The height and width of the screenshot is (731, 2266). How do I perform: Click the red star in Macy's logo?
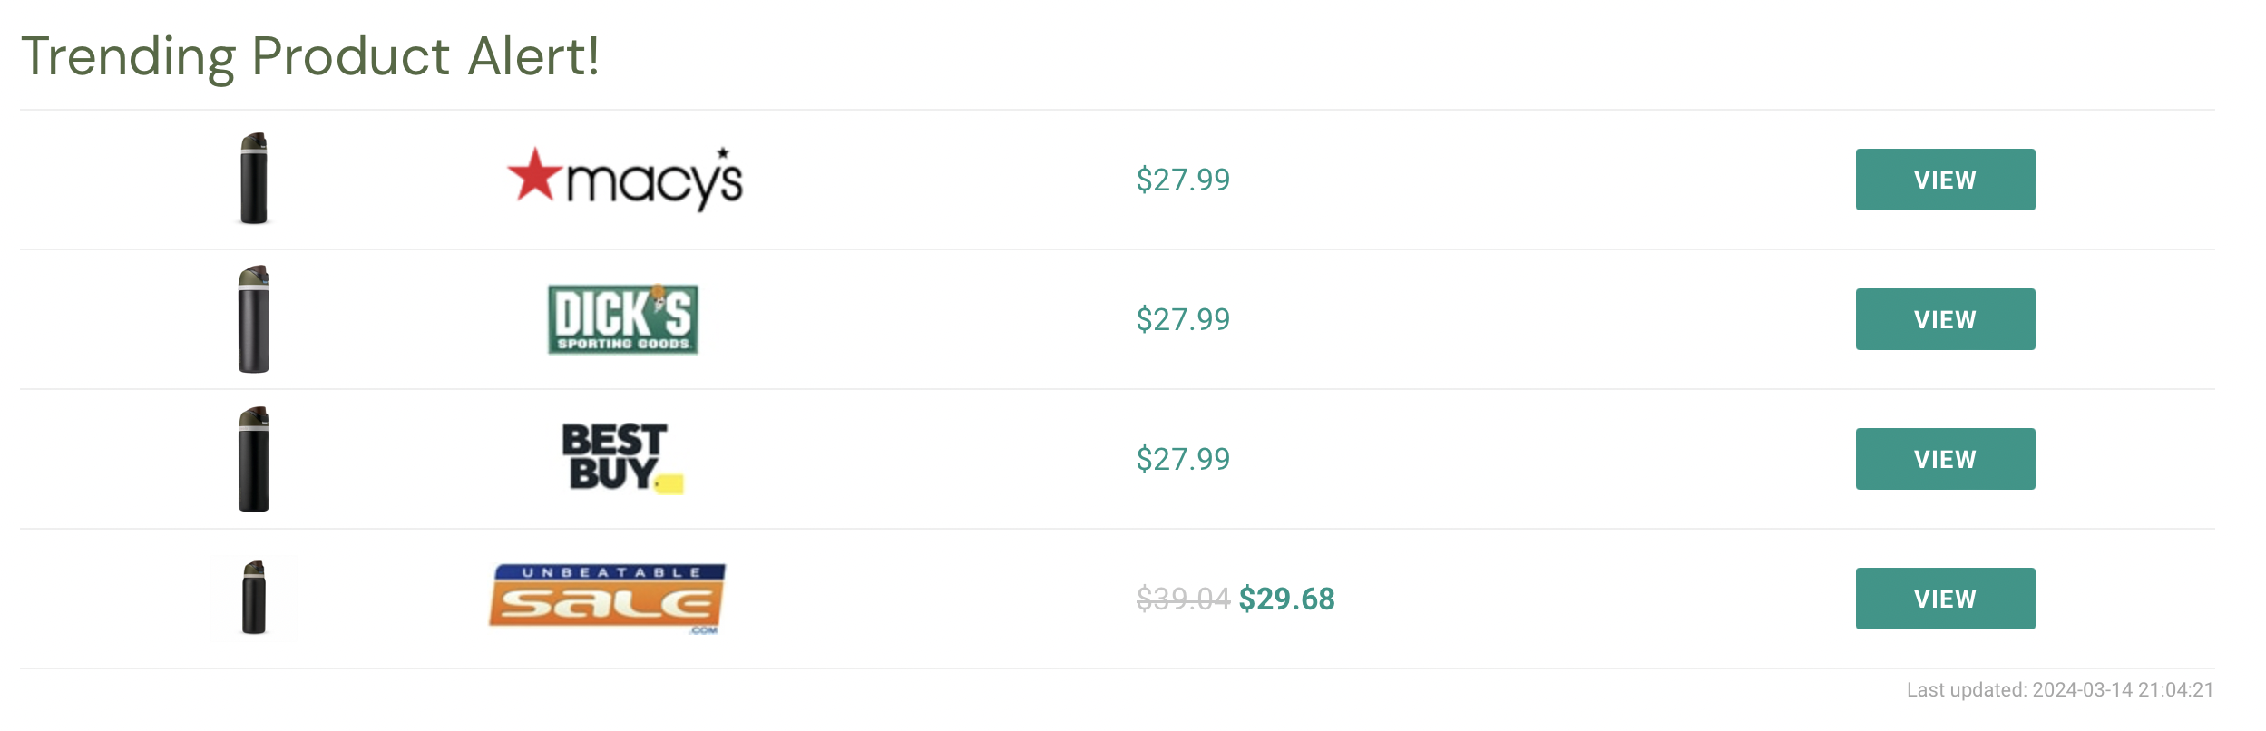pyautogui.click(x=535, y=173)
